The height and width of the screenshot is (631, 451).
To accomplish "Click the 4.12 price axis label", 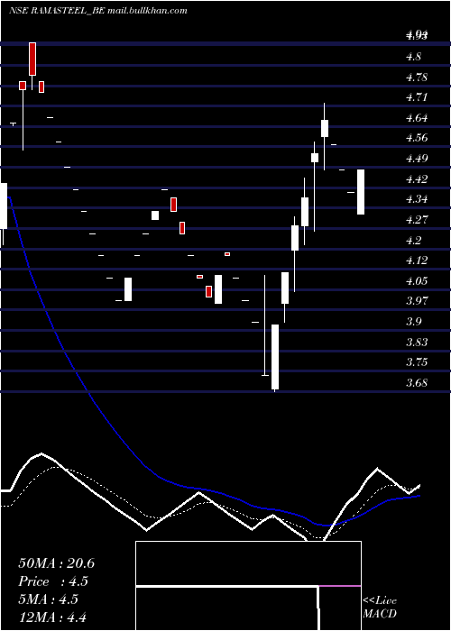I will (x=417, y=261).
